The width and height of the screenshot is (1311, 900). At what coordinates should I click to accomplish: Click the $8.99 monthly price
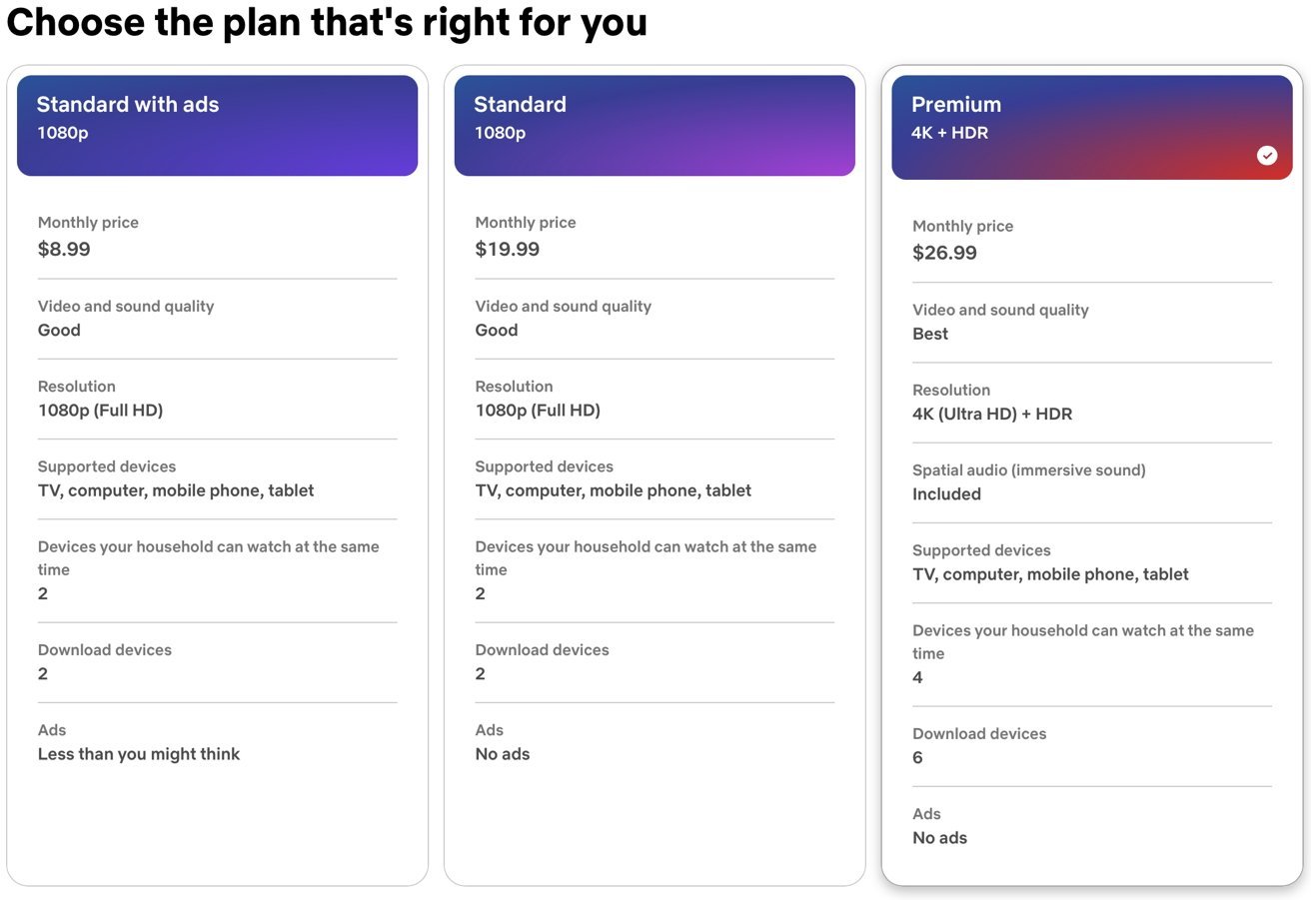coord(64,249)
